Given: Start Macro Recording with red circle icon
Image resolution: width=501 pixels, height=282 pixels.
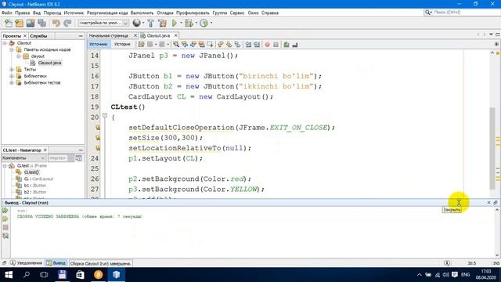Looking at the screenshot, I should tap(268, 45).
